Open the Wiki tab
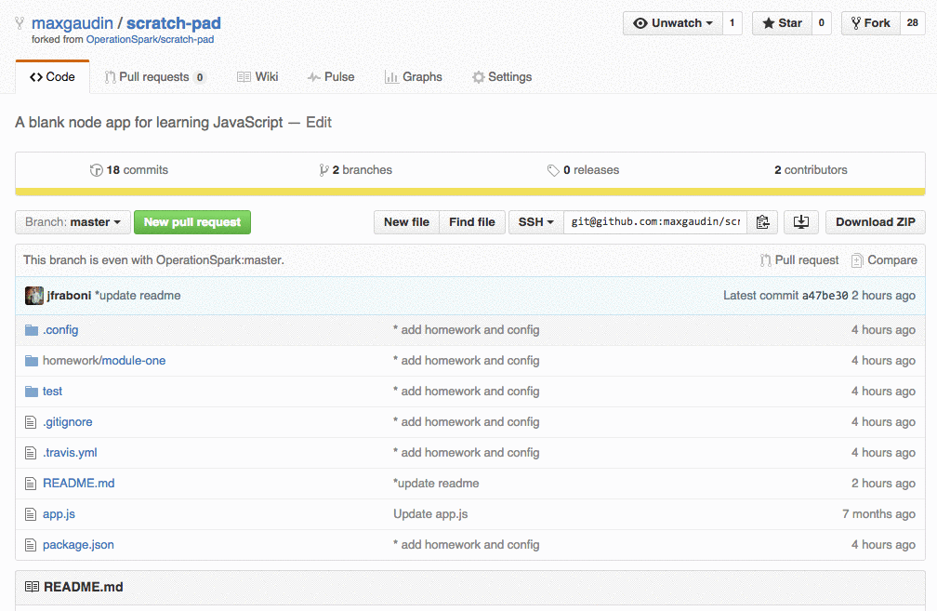The height and width of the screenshot is (611, 937). [257, 77]
